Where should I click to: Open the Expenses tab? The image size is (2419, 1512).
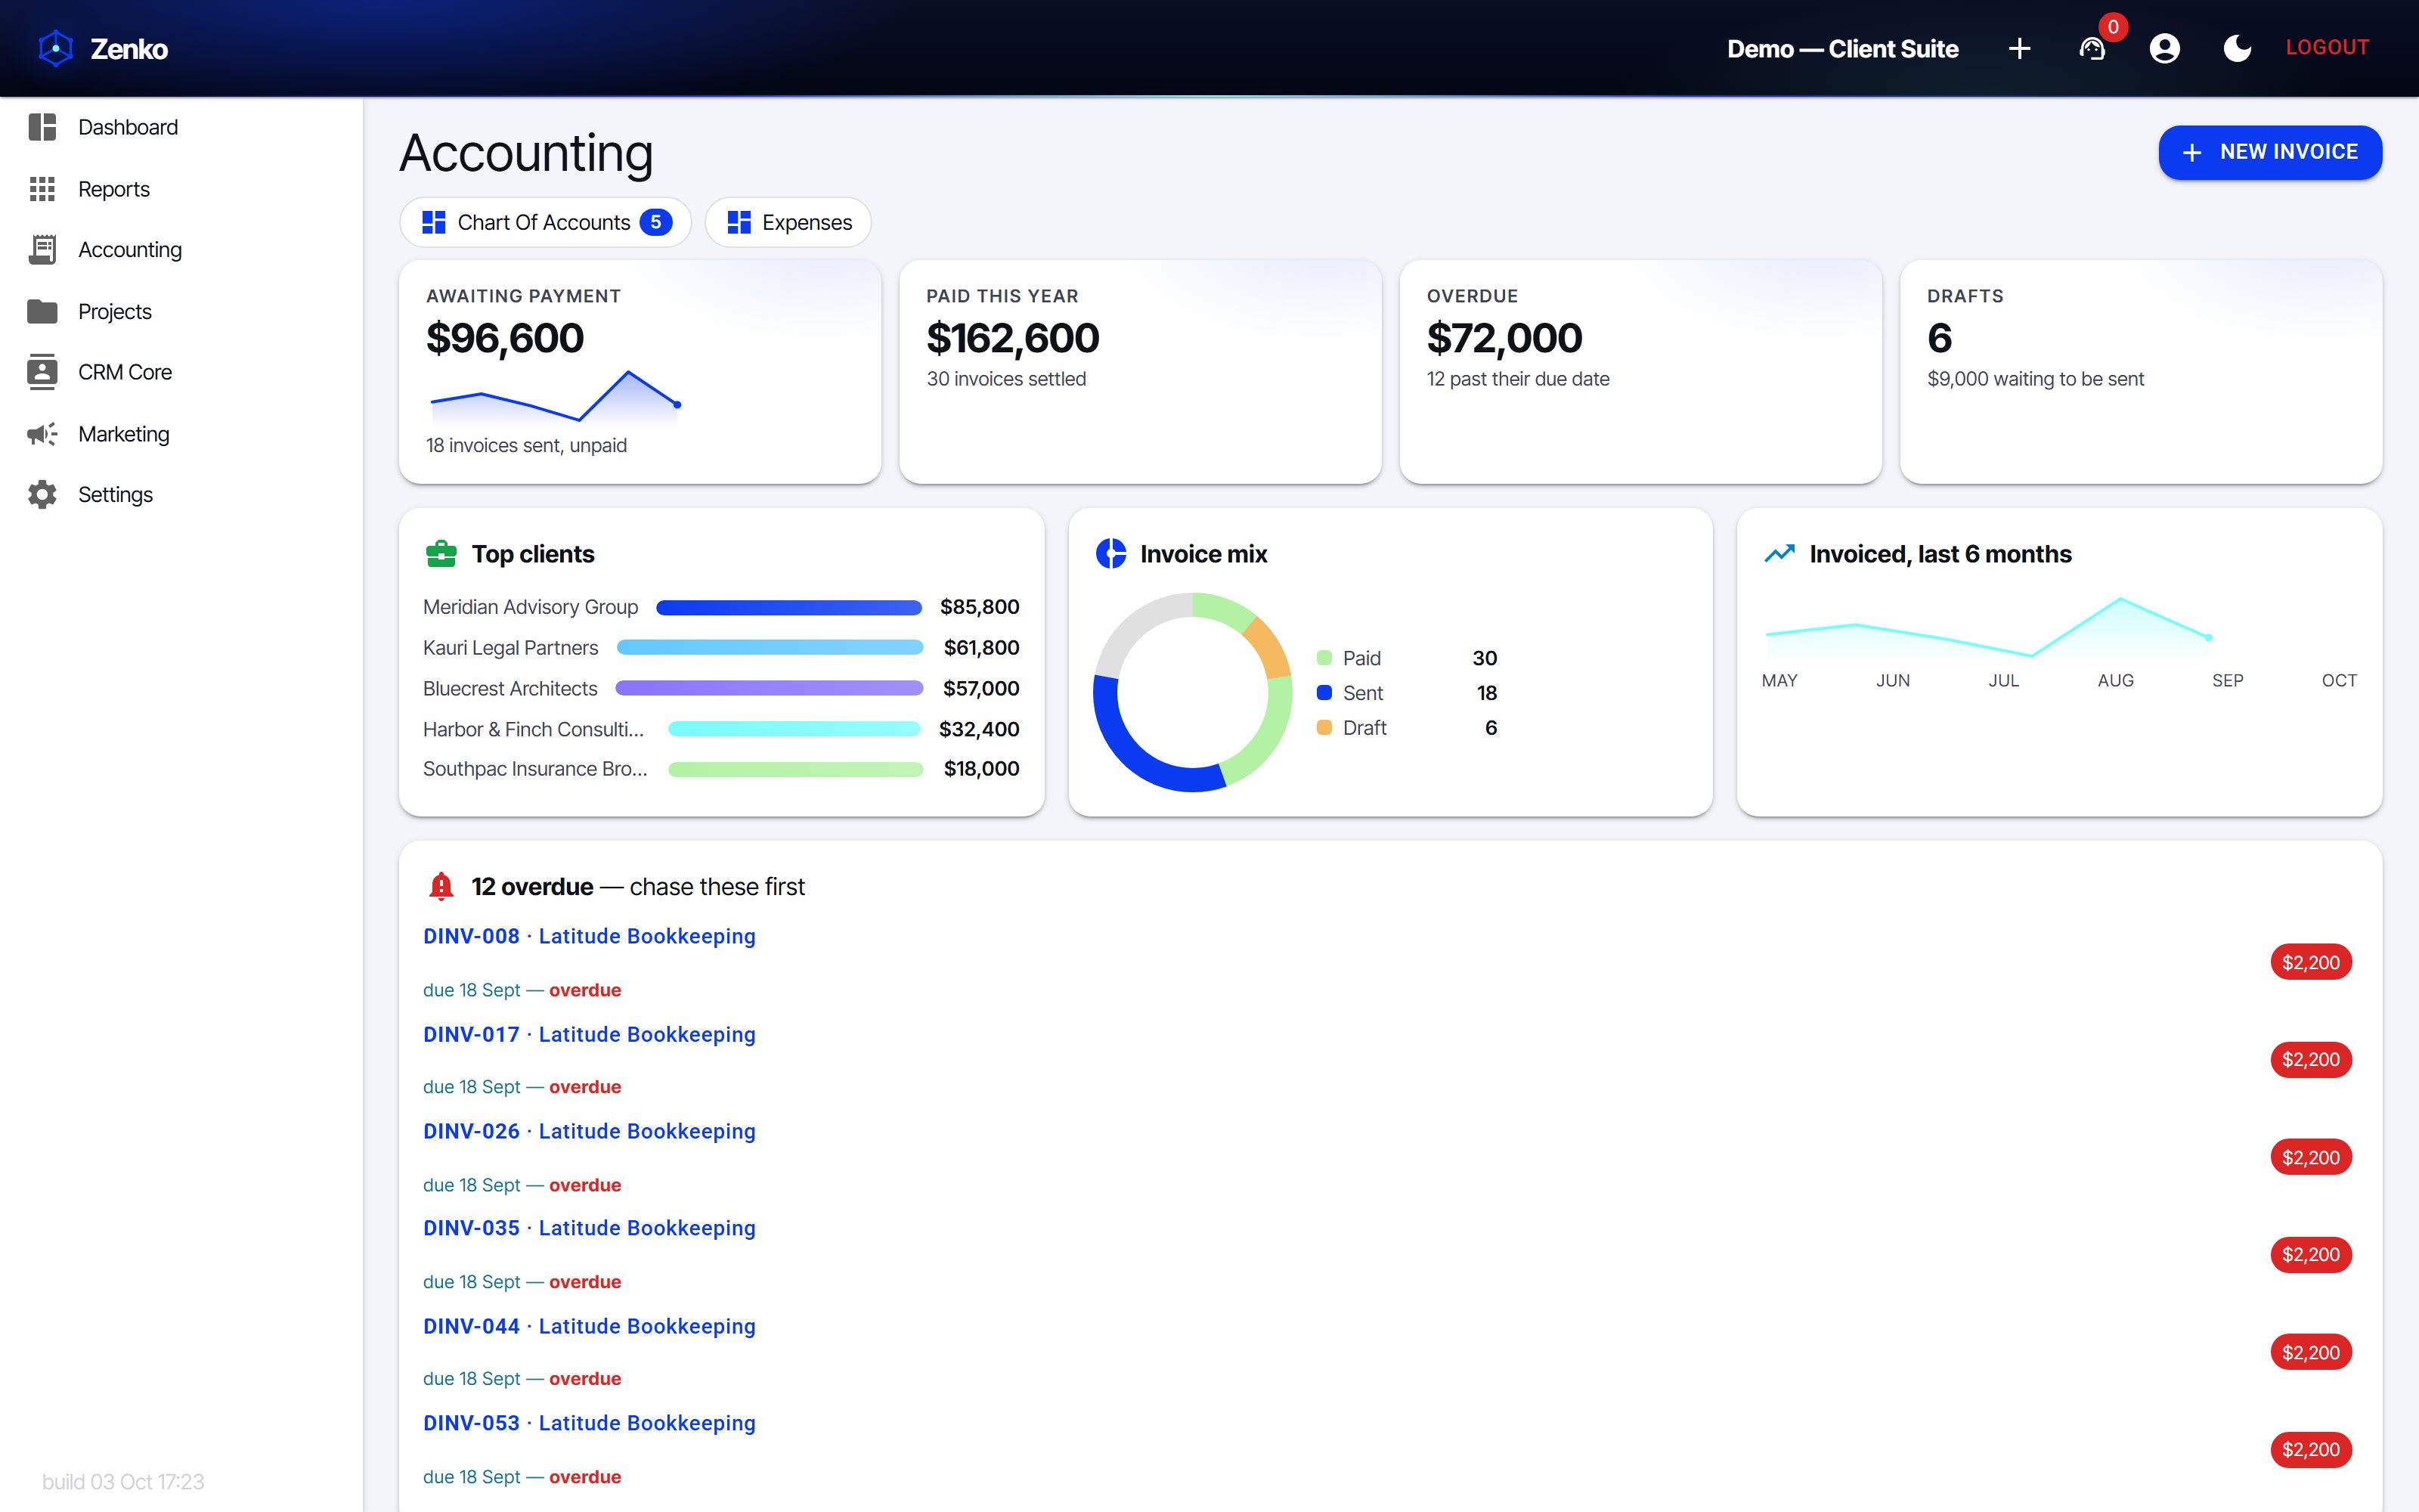coord(788,222)
